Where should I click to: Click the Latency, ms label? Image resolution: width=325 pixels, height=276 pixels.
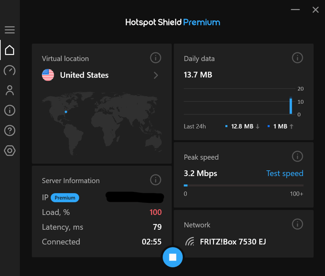(63, 227)
